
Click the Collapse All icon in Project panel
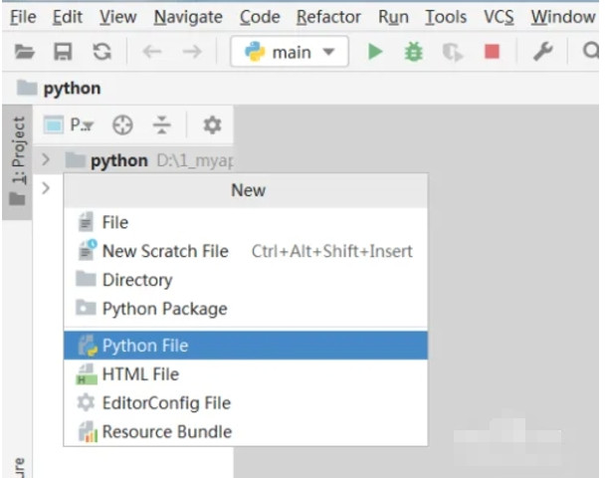161,125
